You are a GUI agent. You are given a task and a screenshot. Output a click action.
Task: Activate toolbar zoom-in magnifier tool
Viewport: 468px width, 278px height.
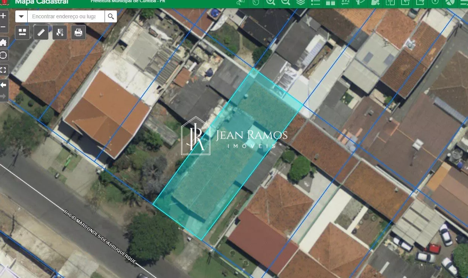(271, 2)
